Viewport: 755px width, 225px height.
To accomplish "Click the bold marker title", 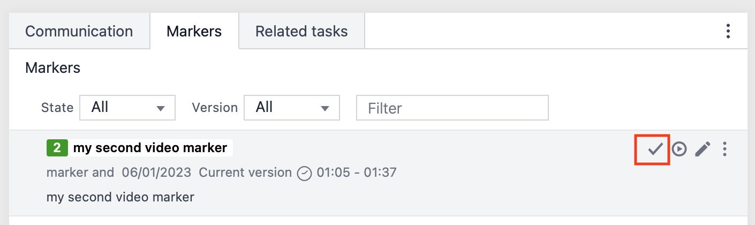I will (150, 148).
